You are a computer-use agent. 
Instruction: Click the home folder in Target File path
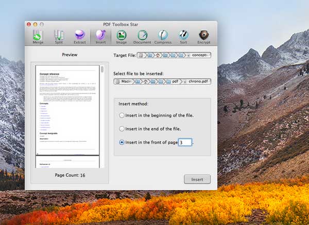pos(158,55)
